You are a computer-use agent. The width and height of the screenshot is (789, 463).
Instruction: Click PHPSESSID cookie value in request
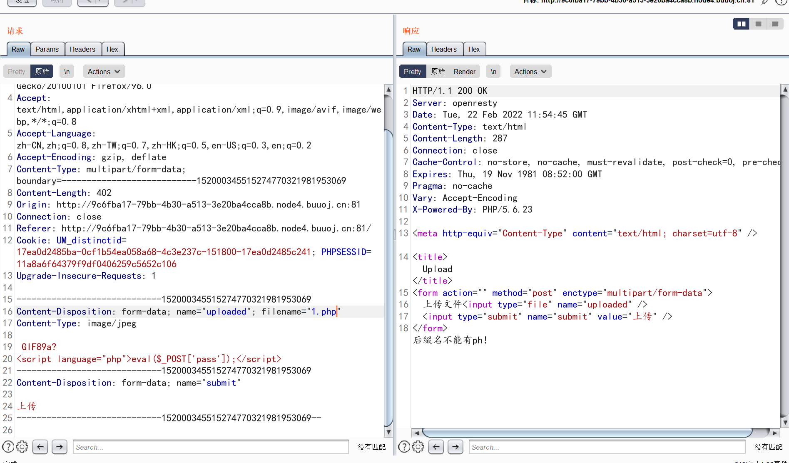pyautogui.click(x=97, y=264)
